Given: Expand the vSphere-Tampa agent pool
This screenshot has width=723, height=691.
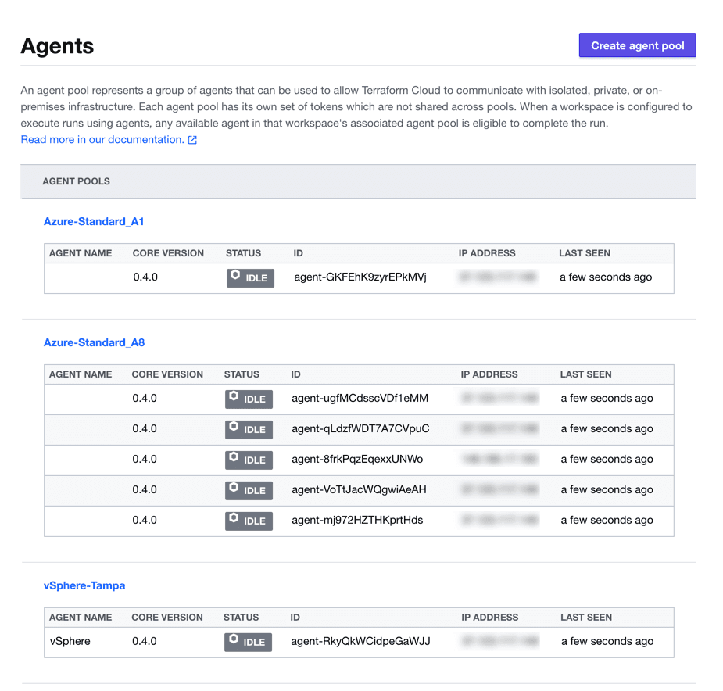Looking at the screenshot, I should click(84, 585).
